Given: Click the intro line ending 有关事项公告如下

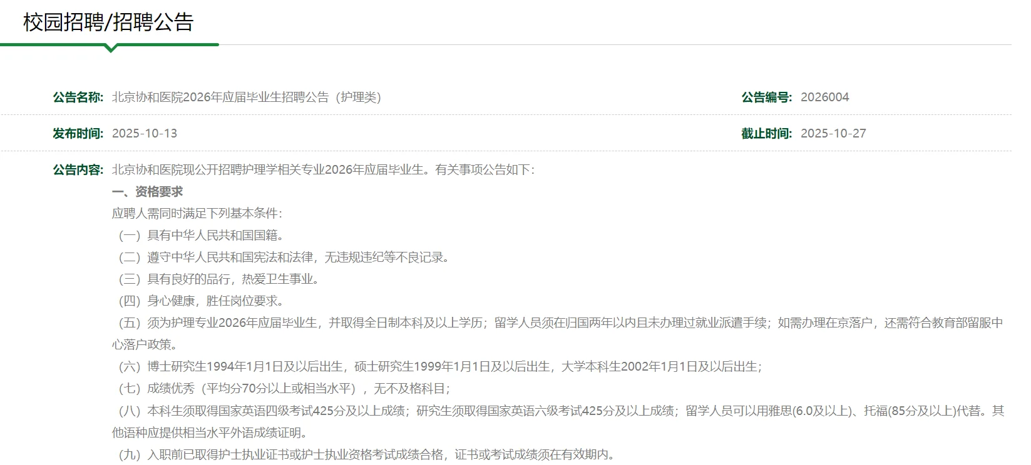Looking at the screenshot, I should click(324, 170).
